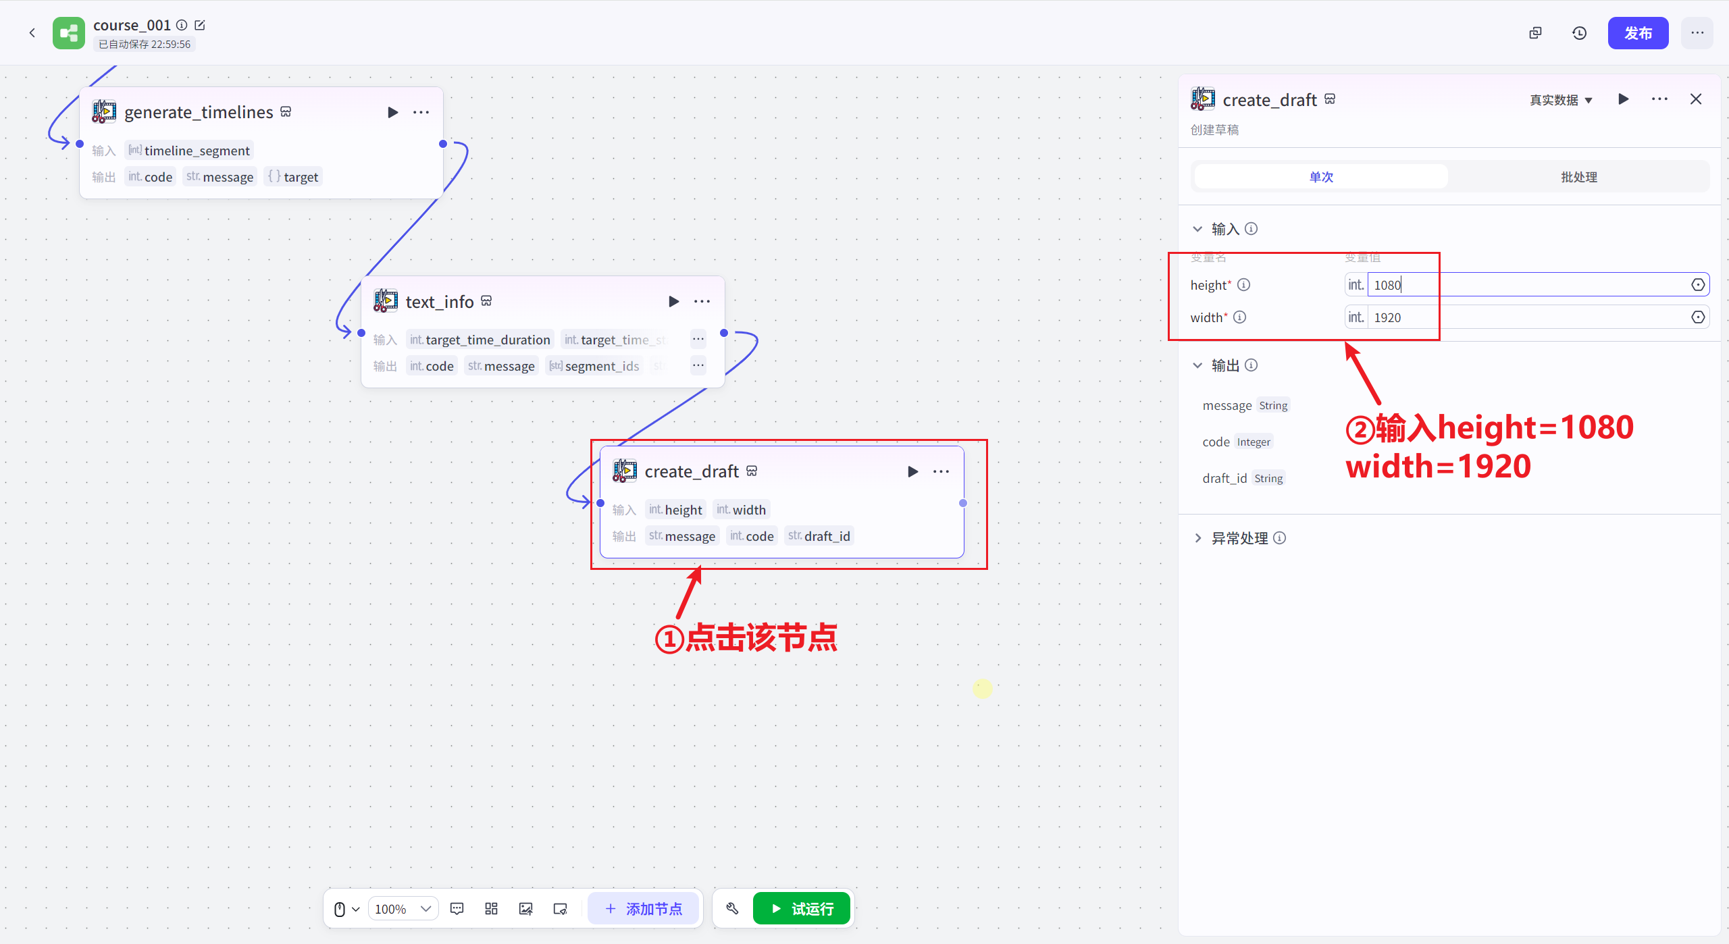Collapse the 输入 section
Screen dimensions: 1729x944
click(1198, 229)
